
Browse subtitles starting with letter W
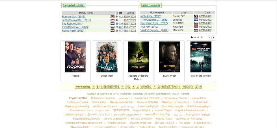[184, 87]
